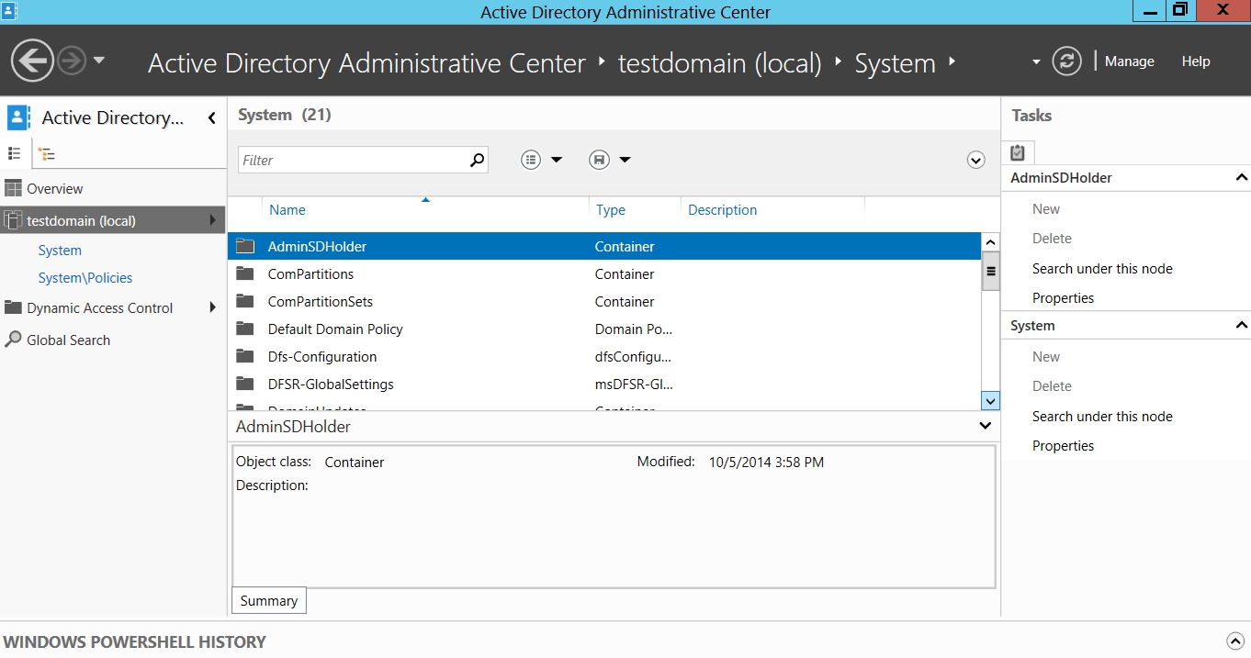
Task: Select the Summary tab
Action: coord(268,601)
